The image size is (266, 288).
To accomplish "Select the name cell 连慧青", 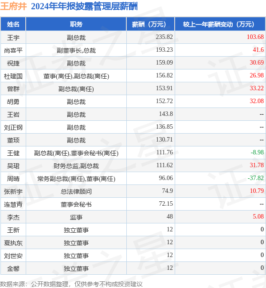I will pyautogui.click(x=13, y=204).
